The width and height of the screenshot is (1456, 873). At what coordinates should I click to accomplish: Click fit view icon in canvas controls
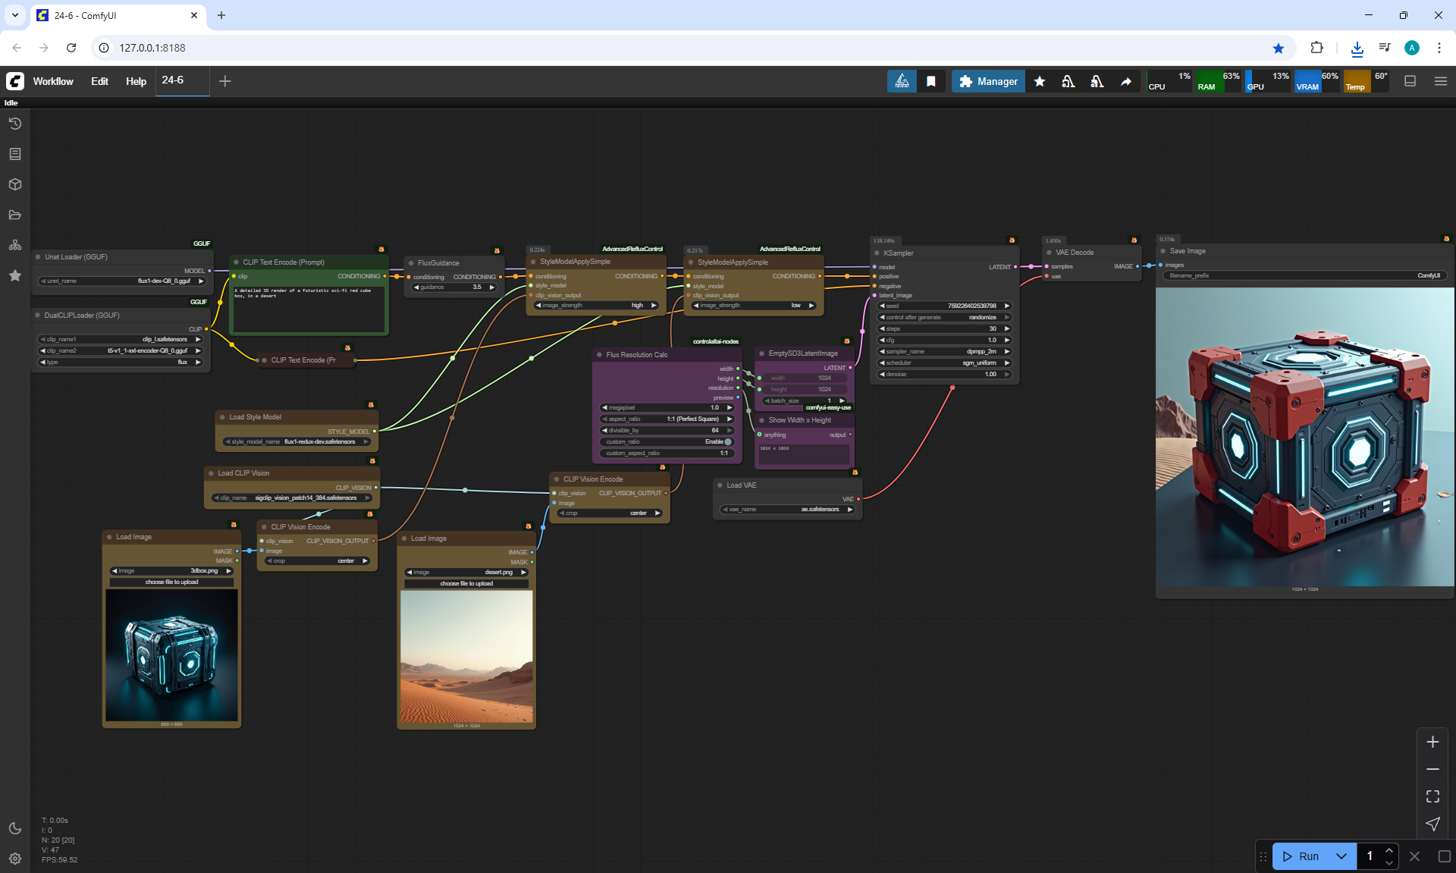(1432, 796)
